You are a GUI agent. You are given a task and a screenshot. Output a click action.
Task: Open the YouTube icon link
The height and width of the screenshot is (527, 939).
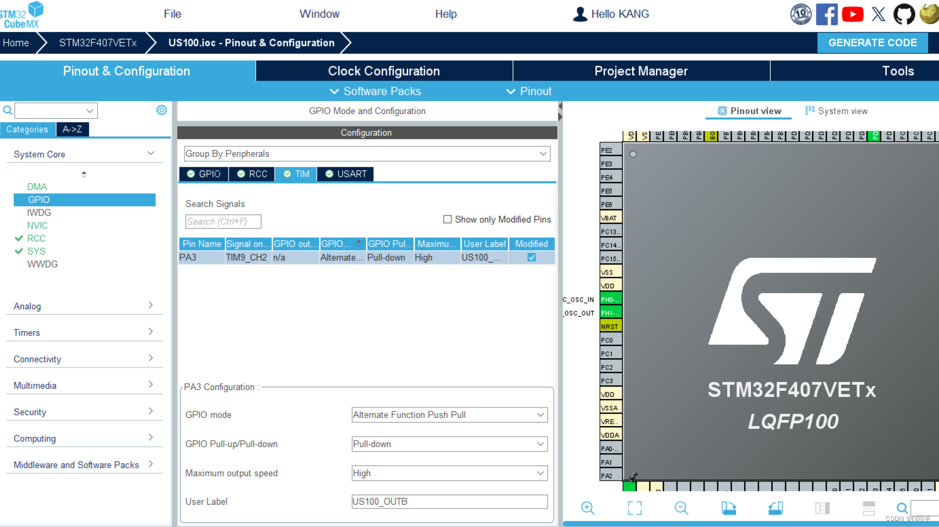[x=853, y=14]
